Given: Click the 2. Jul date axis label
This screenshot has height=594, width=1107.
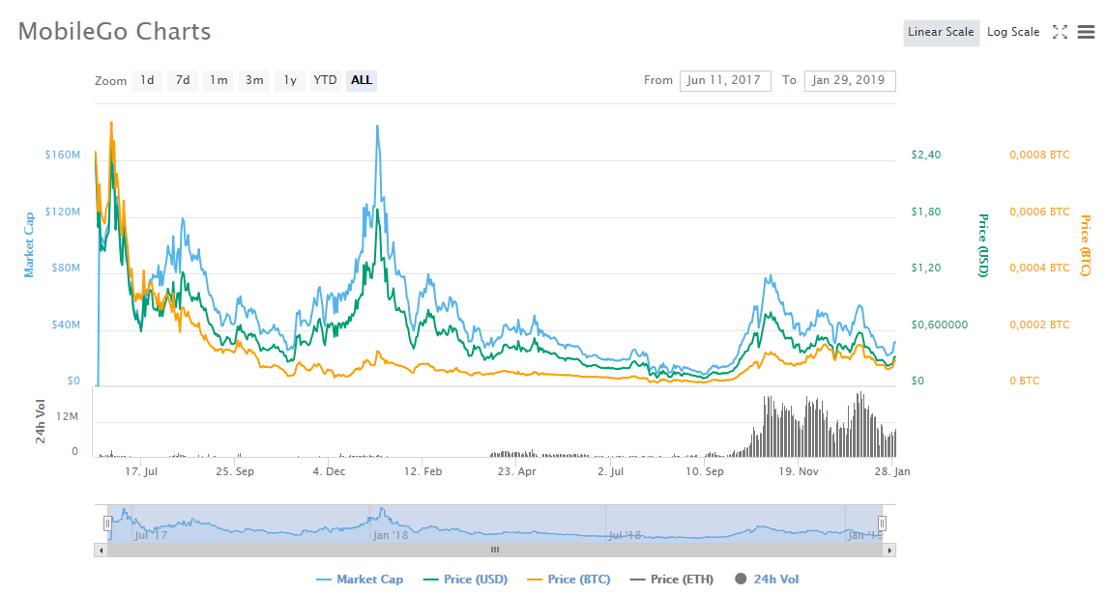Looking at the screenshot, I should pyautogui.click(x=611, y=471).
